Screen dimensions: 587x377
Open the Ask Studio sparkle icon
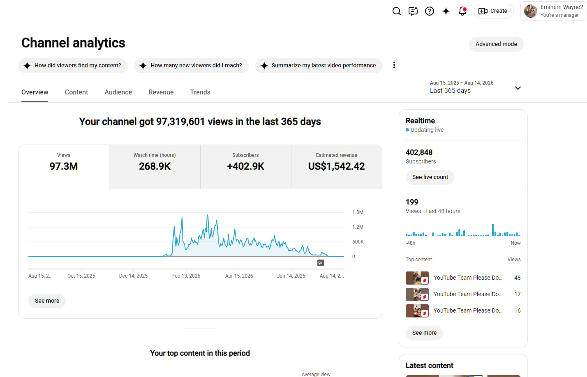[446, 11]
